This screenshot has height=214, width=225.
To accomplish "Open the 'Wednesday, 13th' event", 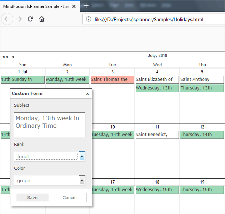I will [x=157, y=88].
